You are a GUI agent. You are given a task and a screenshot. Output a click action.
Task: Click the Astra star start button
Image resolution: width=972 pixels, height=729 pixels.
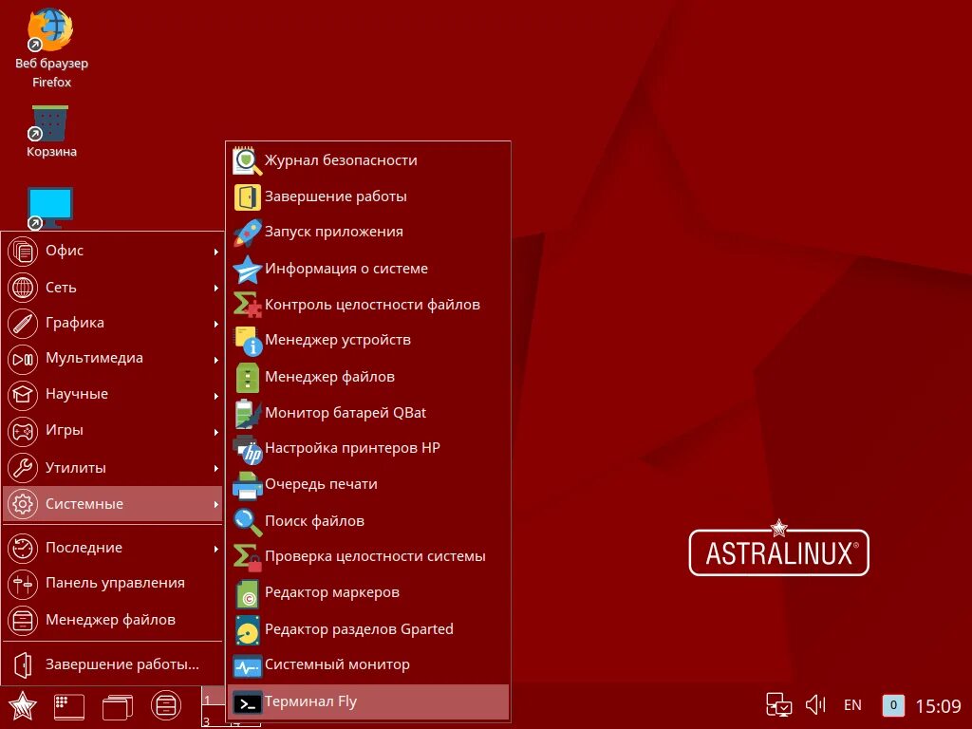[x=22, y=705]
